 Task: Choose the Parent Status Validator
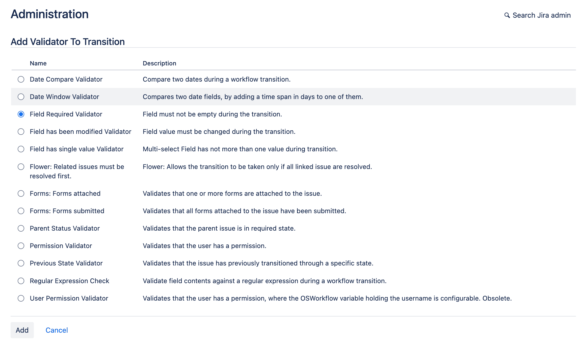[21, 228]
